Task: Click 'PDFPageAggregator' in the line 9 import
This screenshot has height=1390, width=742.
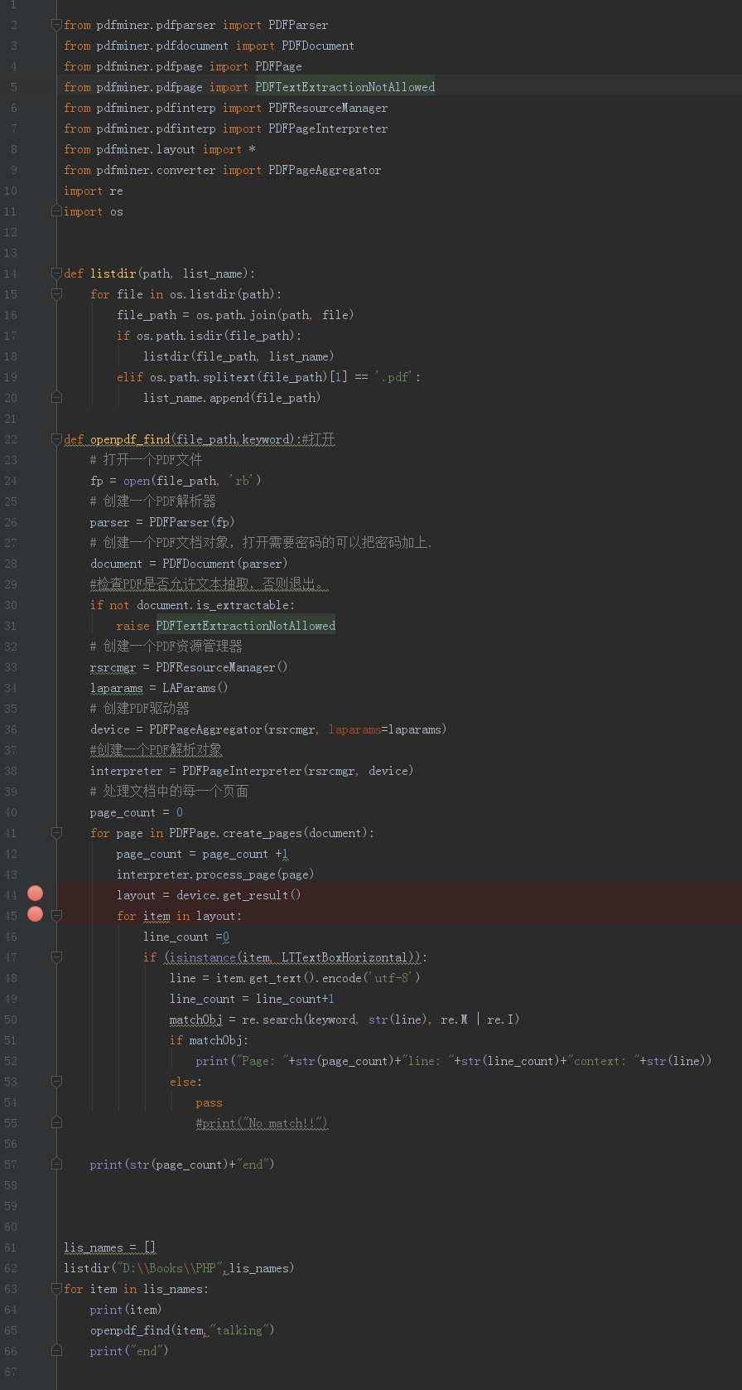Action: pyautogui.click(x=325, y=170)
